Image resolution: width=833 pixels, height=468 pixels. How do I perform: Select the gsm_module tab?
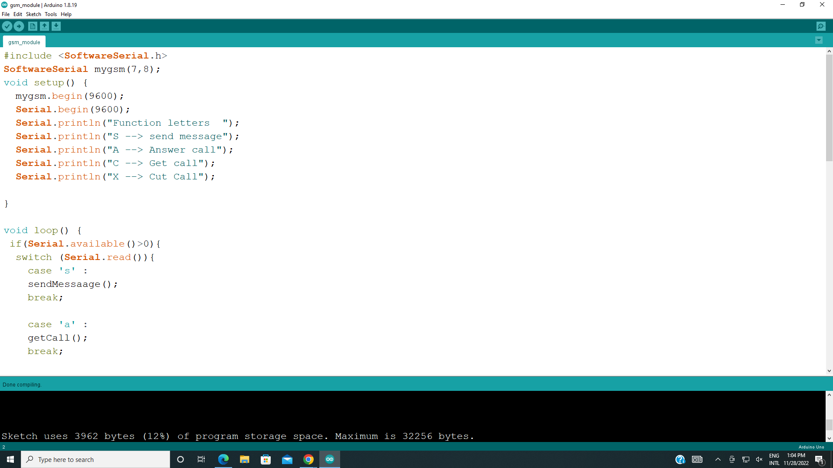pyautogui.click(x=24, y=42)
